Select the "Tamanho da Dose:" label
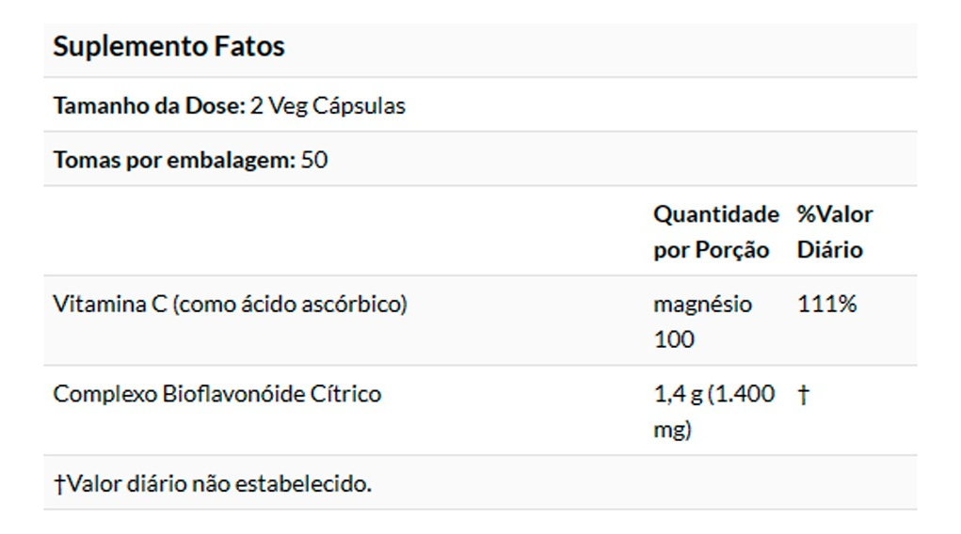 [149, 106]
